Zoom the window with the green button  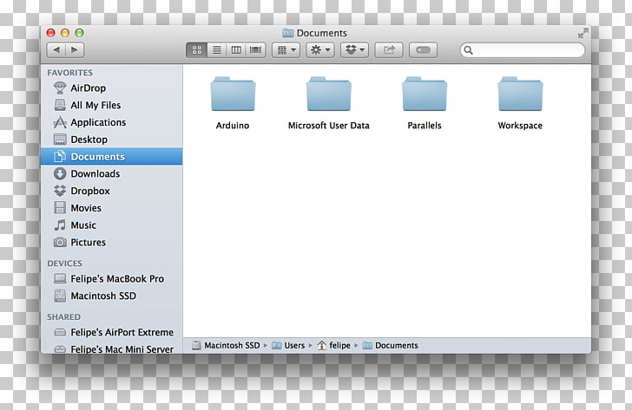(x=79, y=33)
